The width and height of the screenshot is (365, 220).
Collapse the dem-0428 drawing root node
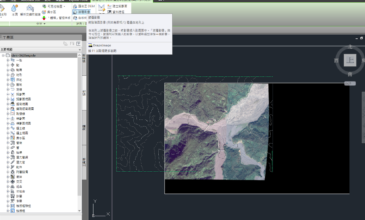[x=3, y=55]
